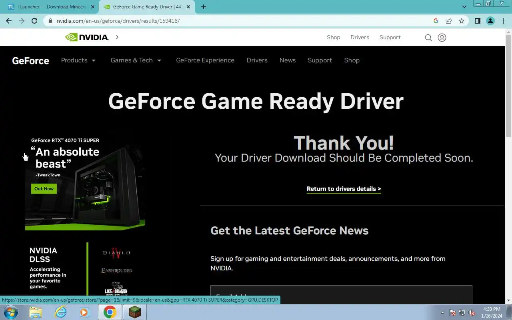Close the TLauncher tab
512x320 pixels.
click(93, 7)
